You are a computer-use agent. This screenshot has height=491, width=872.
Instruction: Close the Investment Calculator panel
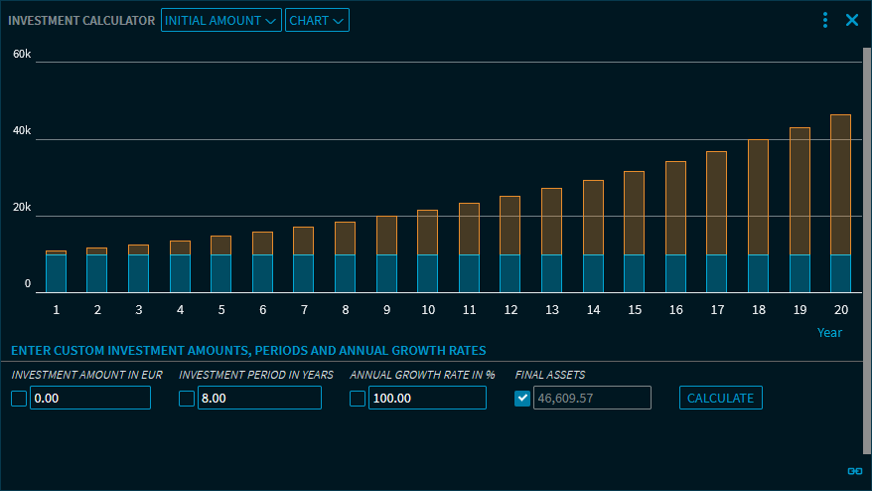(x=851, y=20)
